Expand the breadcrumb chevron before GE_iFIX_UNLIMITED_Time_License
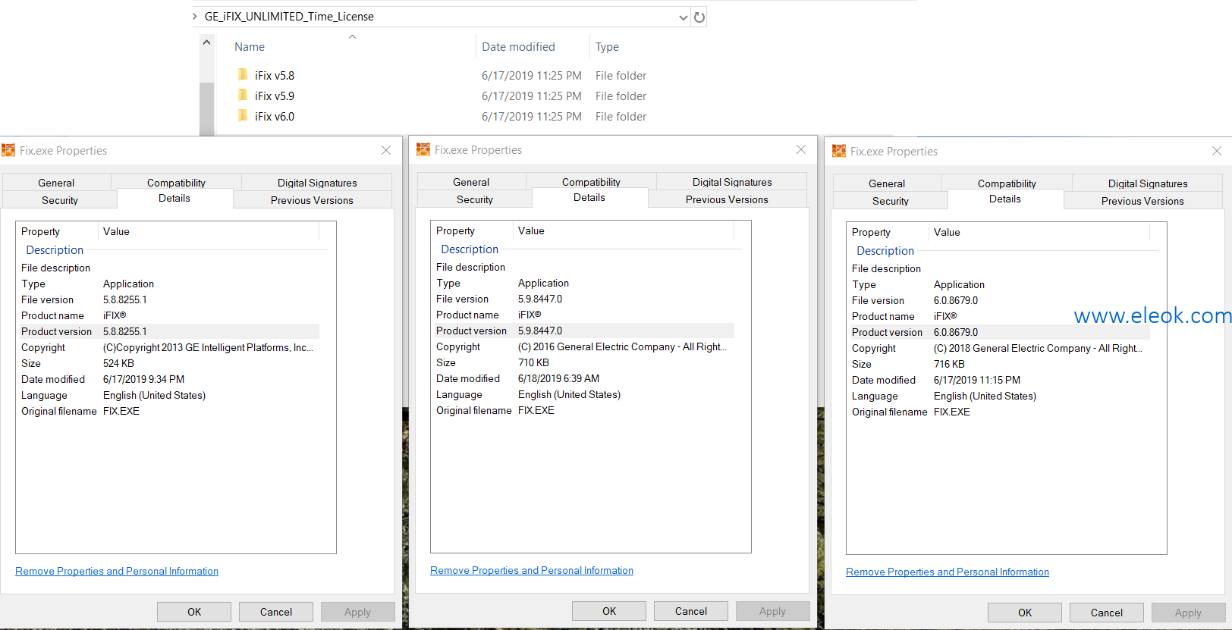Image resolution: width=1232 pixels, height=630 pixels. pyautogui.click(x=195, y=16)
